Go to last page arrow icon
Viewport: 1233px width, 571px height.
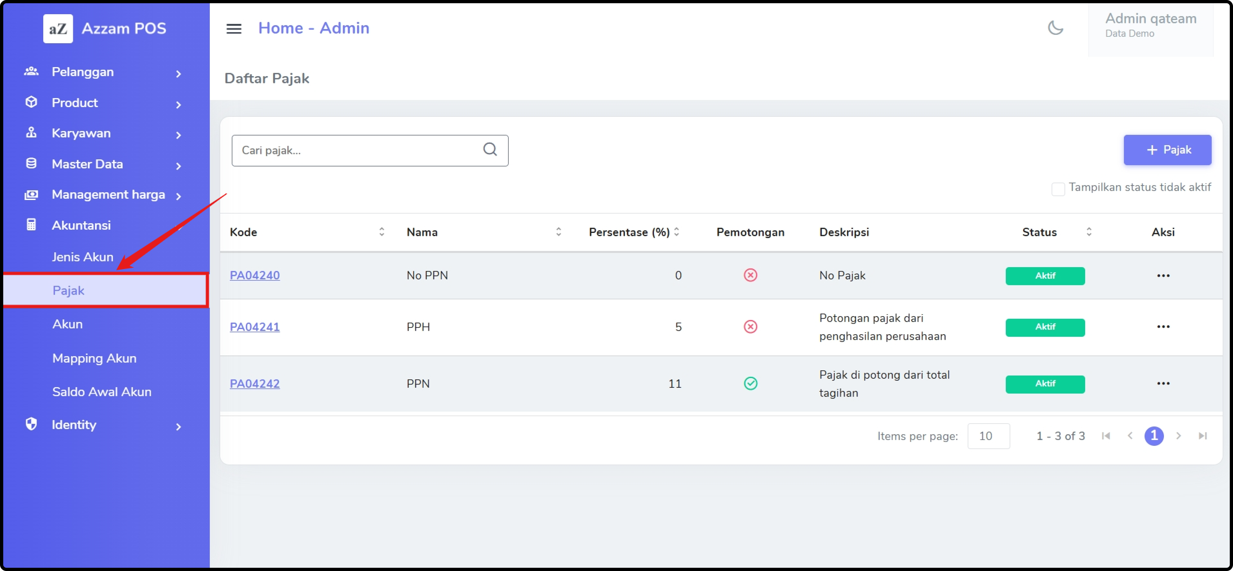tap(1202, 436)
